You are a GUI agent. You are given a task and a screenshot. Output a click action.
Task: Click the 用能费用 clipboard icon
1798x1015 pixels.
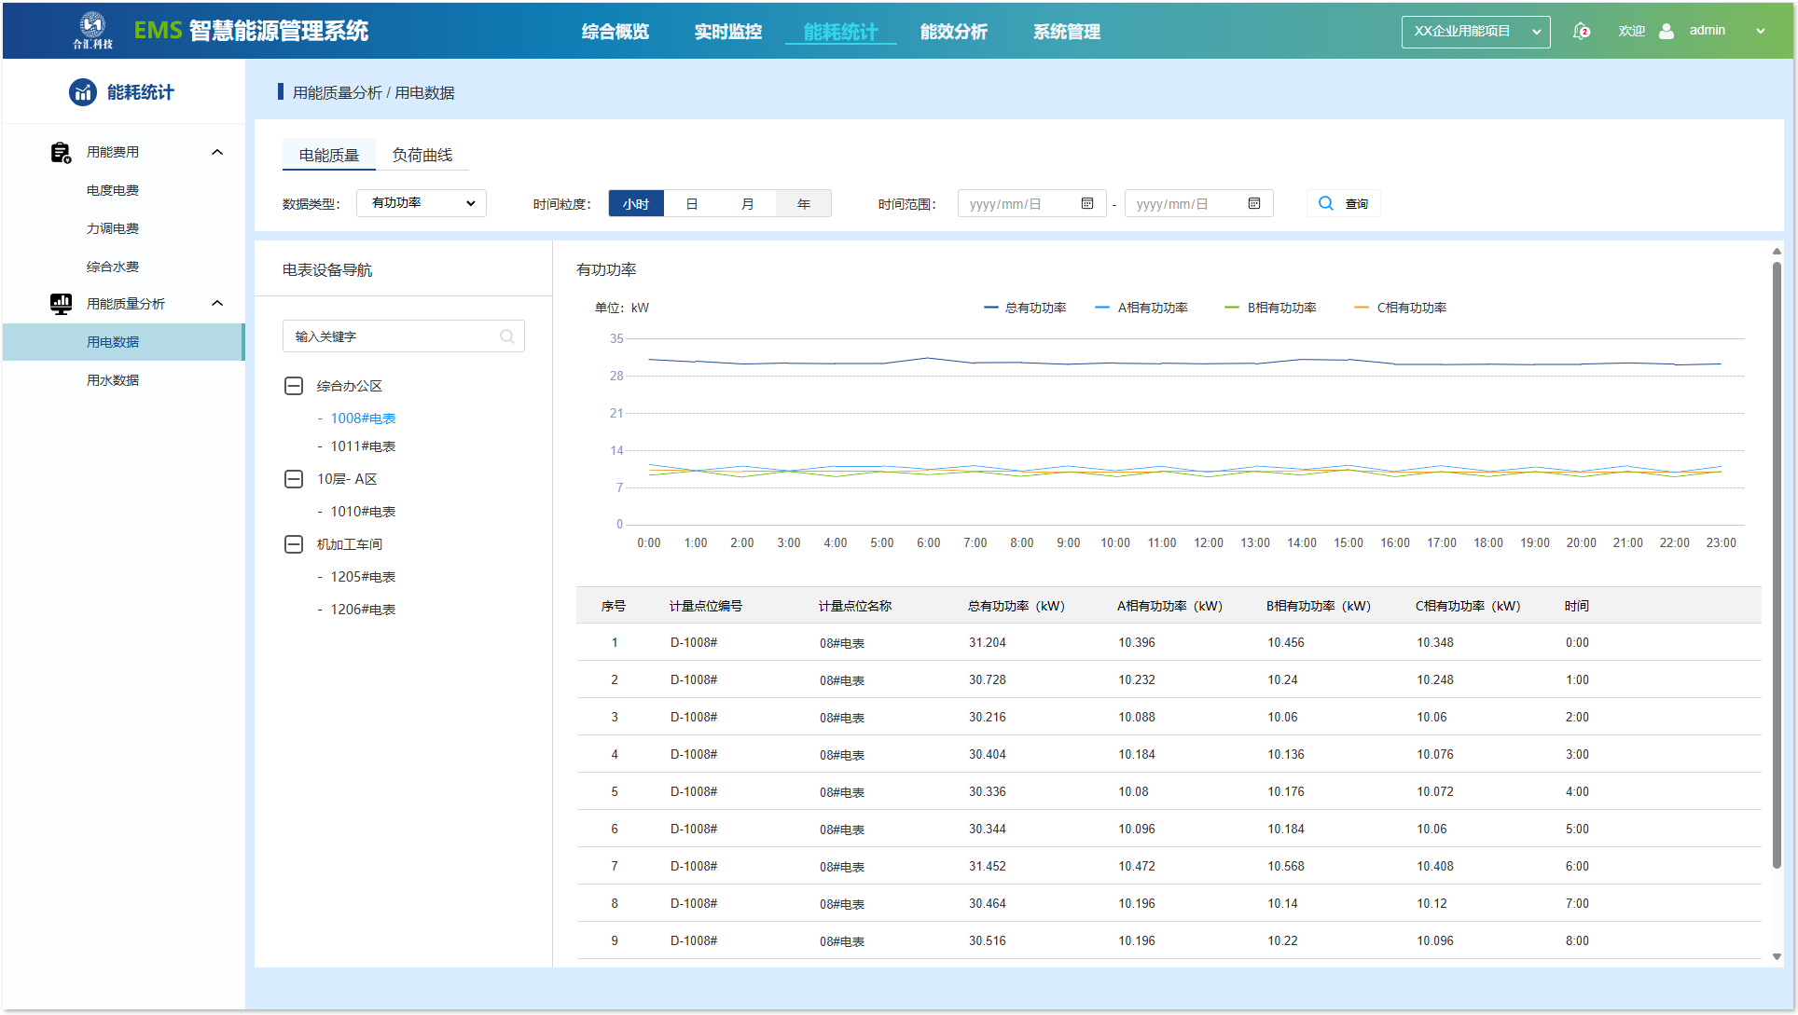coord(61,152)
